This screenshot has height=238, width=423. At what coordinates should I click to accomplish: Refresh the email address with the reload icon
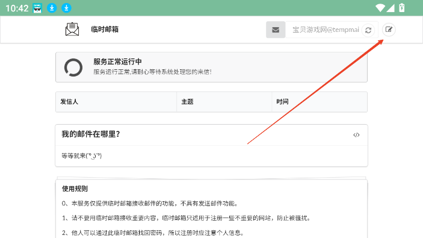tap(368, 30)
